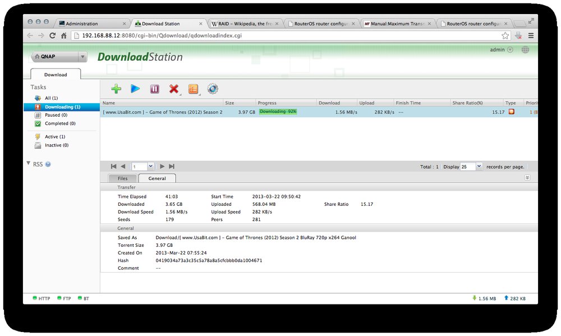The height and width of the screenshot is (336, 561).
Task: Select Downloading (1) task filter
Action: click(62, 107)
